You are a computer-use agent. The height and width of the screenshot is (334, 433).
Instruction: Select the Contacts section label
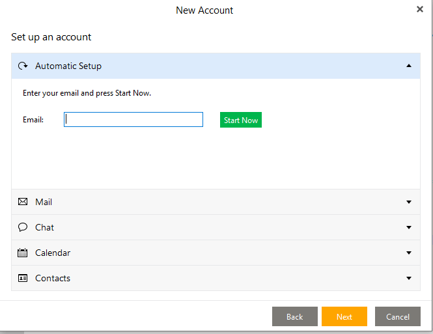tap(53, 278)
